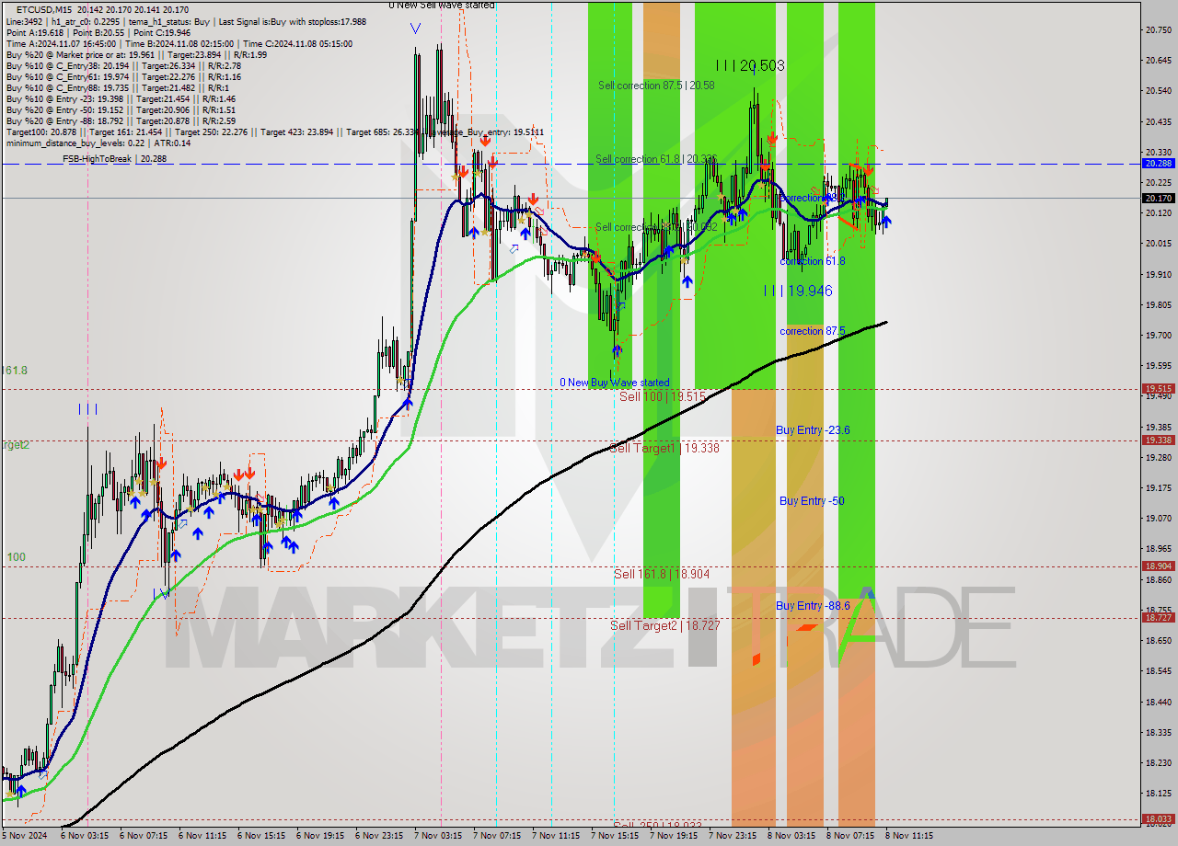Click the black 20.170 current price tag
The height and width of the screenshot is (846, 1178).
pos(1158,198)
